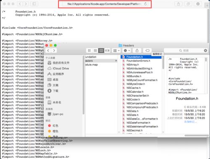Open Desktop in Finder sidebar
This screenshot has height=159, width=210.
53,80
